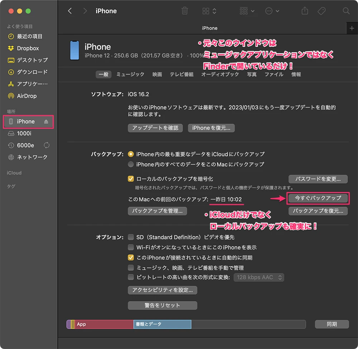Switch to the ミュージック tab
Image resolution: width=358 pixels, height=349 pixels.
click(x=130, y=74)
